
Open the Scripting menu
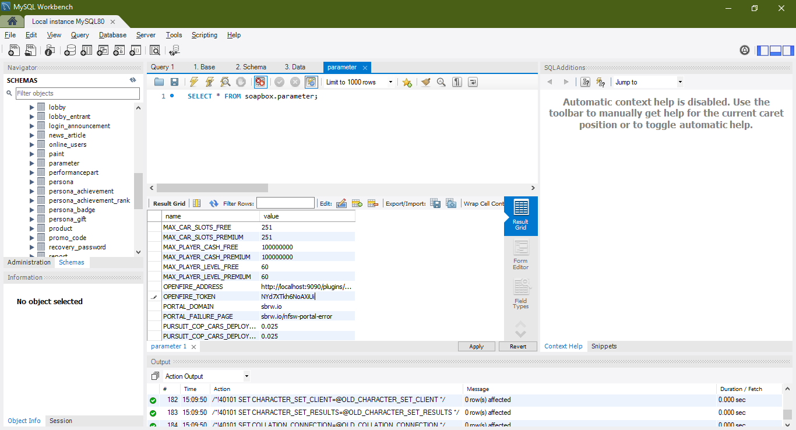(205, 35)
